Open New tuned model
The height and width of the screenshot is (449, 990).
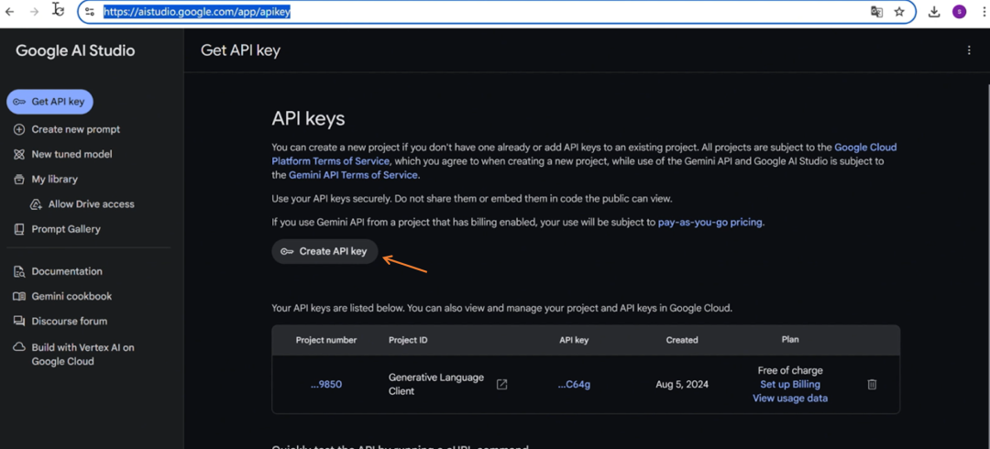[62, 154]
